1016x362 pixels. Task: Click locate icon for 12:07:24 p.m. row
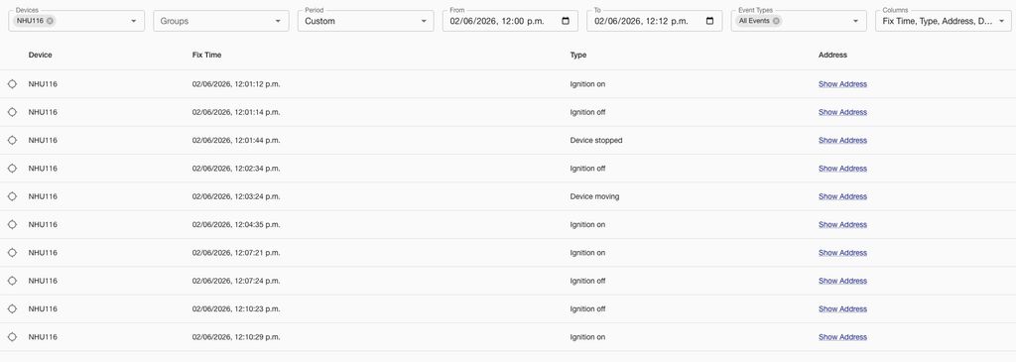pyautogui.click(x=12, y=281)
